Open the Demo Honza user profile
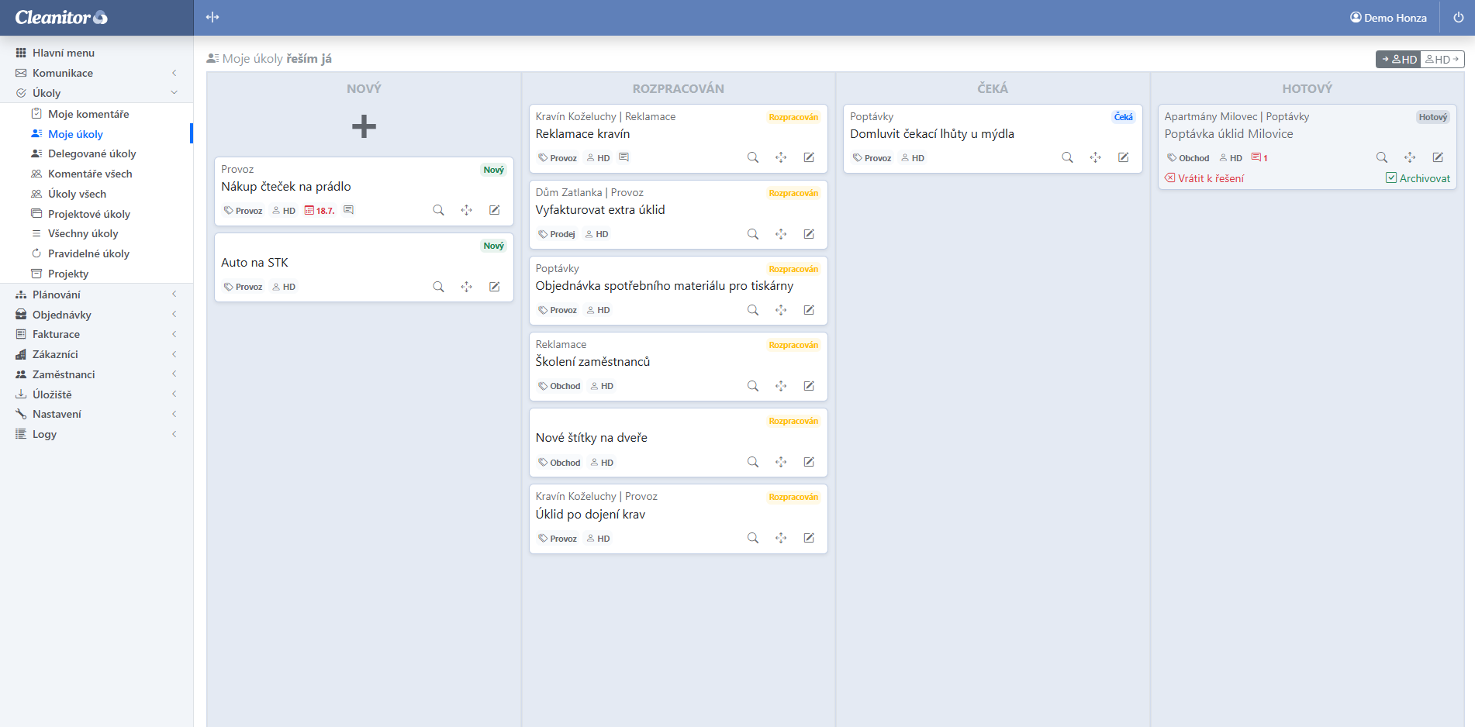Viewport: 1475px width, 727px height. pos(1388,17)
